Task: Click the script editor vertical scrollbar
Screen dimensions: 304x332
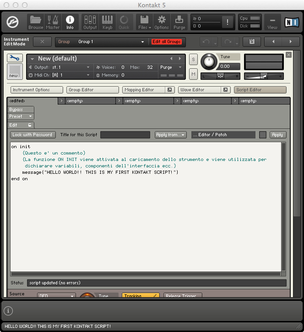Action: tap(284, 207)
